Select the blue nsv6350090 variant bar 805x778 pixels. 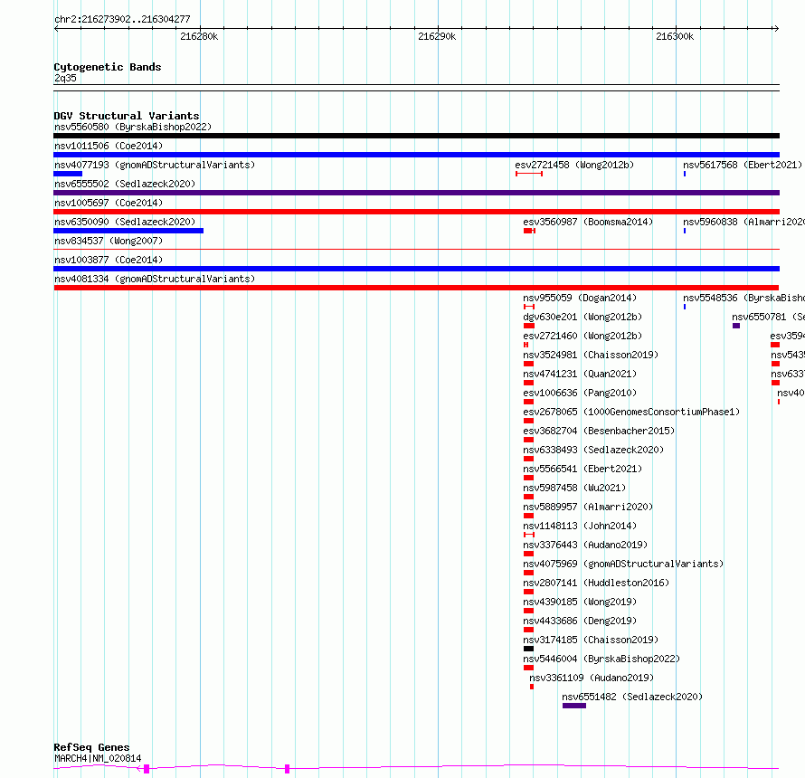click(x=128, y=231)
